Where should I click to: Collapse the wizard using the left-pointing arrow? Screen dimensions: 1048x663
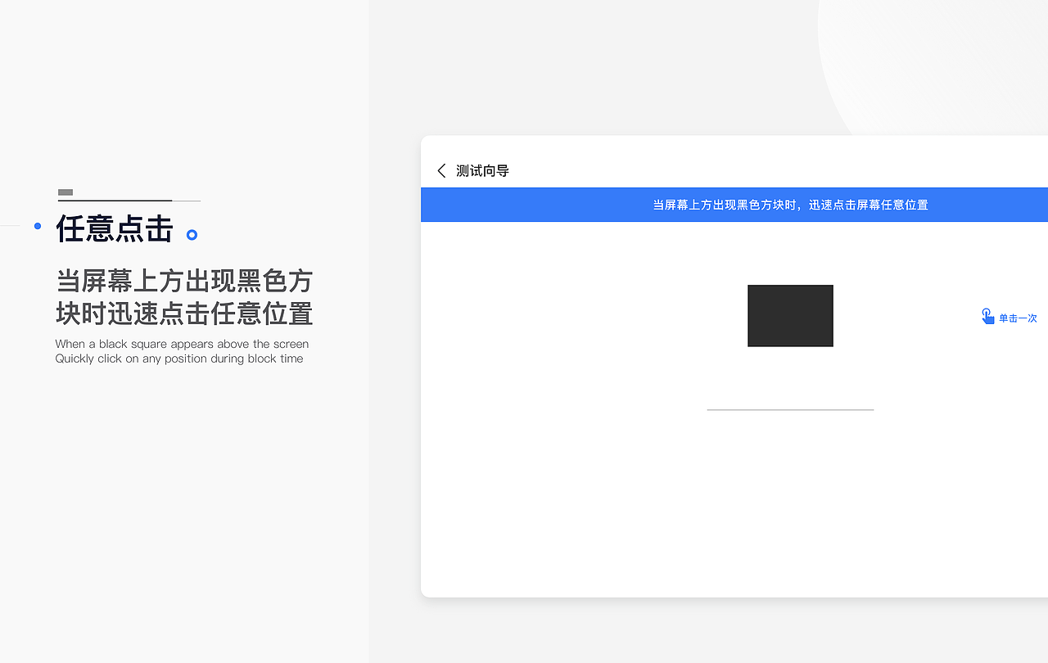click(x=440, y=170)
